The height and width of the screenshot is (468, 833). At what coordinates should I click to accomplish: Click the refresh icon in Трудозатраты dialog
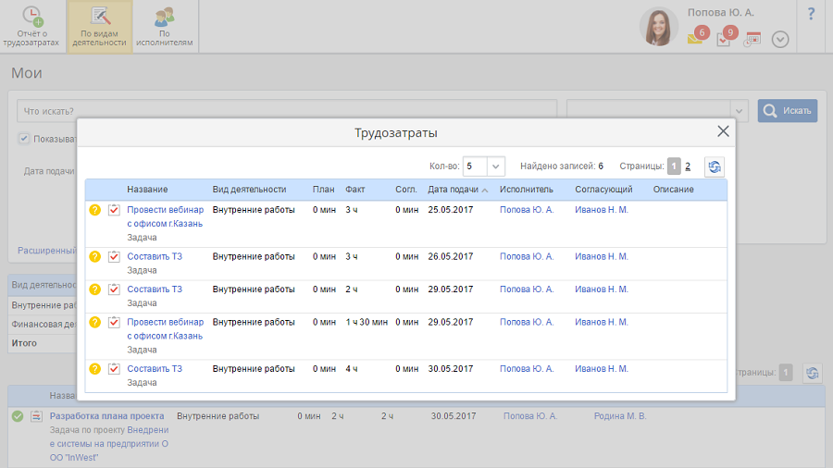click(714, 166)
